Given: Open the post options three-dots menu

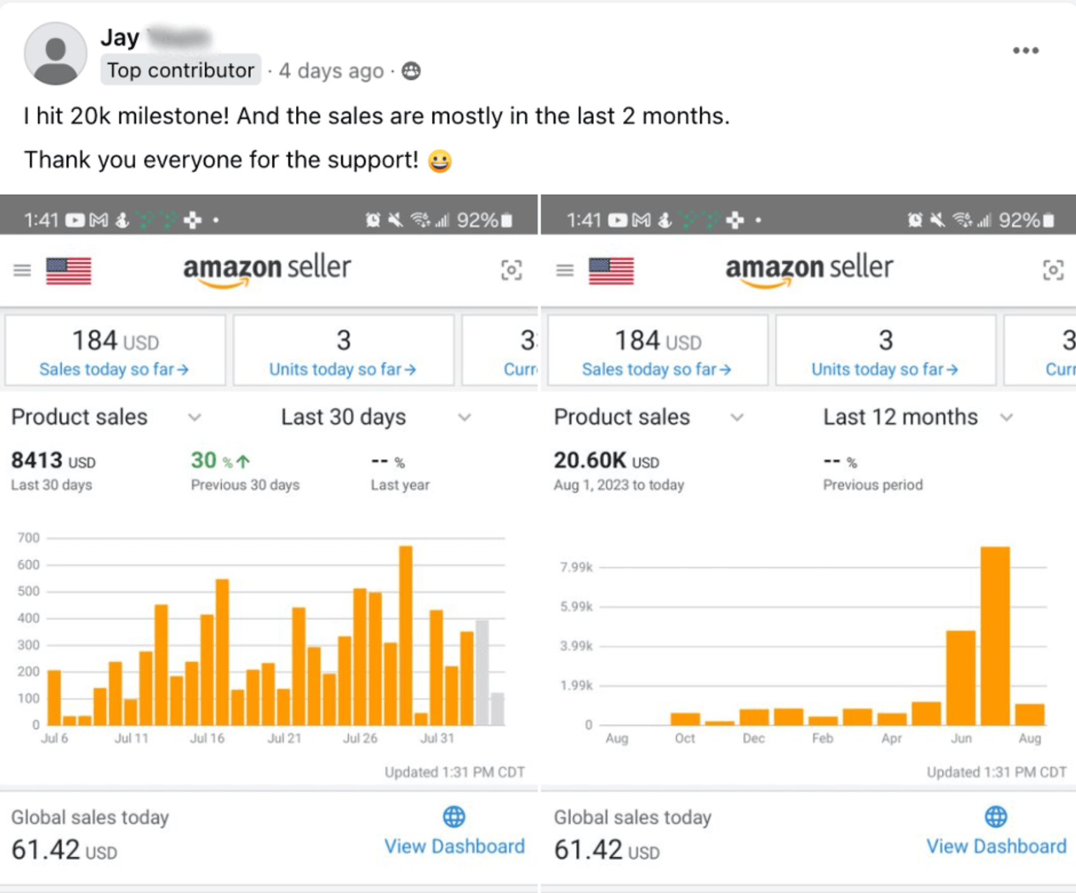Looking at the screenshot, I should click(x=1025, y=51).
